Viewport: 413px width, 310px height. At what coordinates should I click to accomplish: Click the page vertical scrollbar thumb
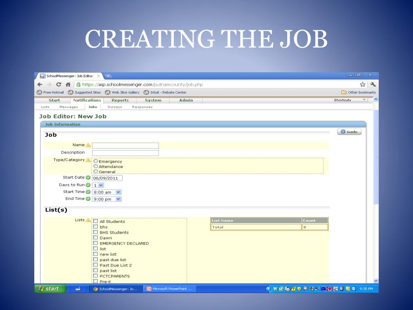(376, 157)
